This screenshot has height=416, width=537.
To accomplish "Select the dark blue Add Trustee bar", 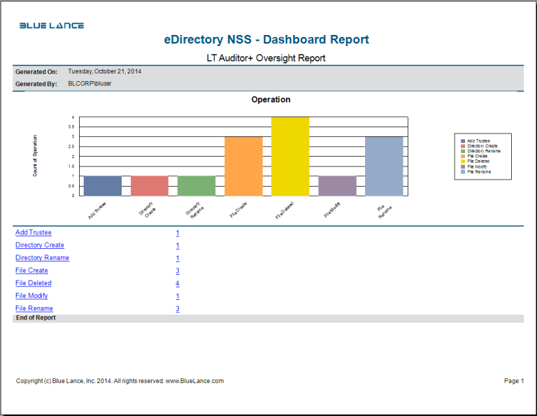I will (102, 186).
